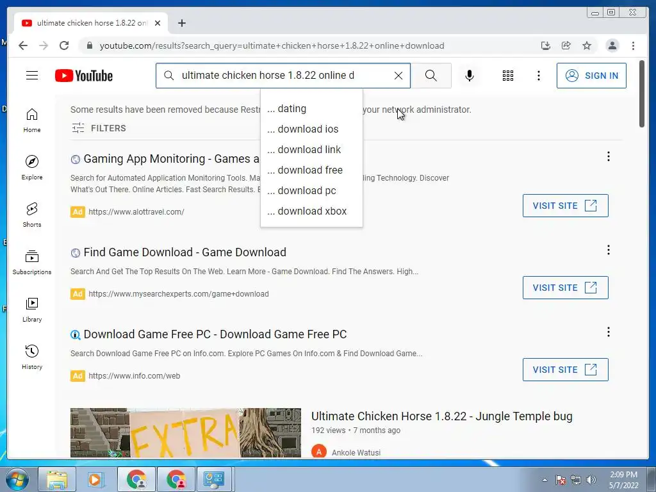Open Explore in the sidebar
Image resolution: width=656 pixels, height=492 pixels.
[32, 167]
